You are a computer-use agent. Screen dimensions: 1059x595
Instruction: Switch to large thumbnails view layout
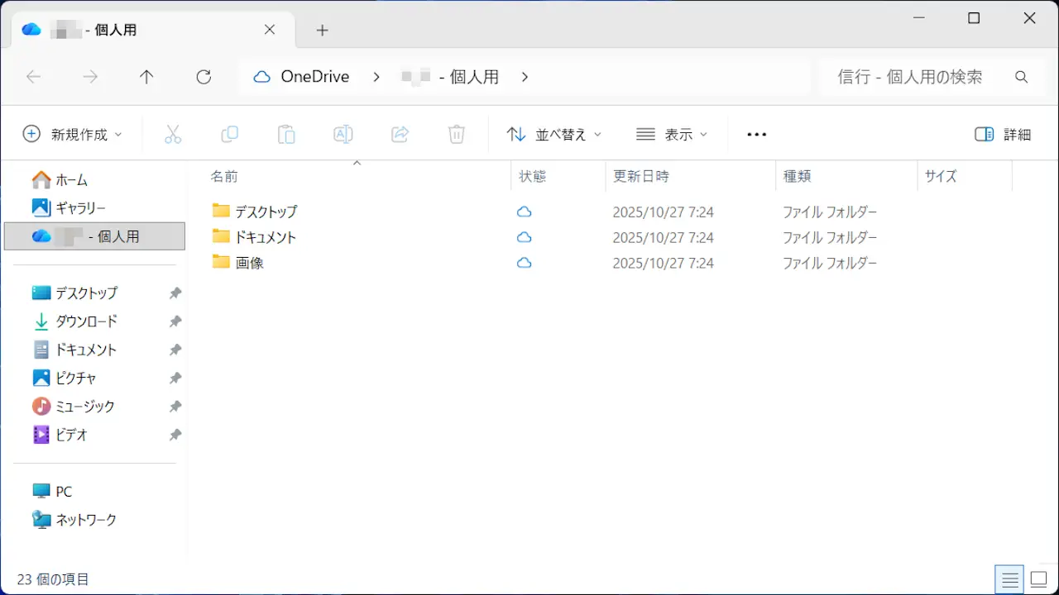click(1037, 579)
